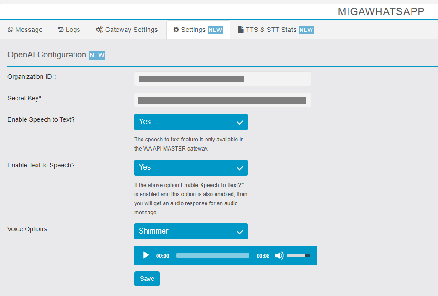Play the Shimmer voice sample

(146, 255)
